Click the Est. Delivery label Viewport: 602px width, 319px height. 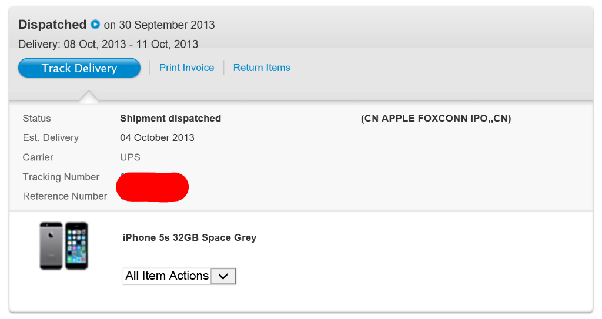(51, 137)
